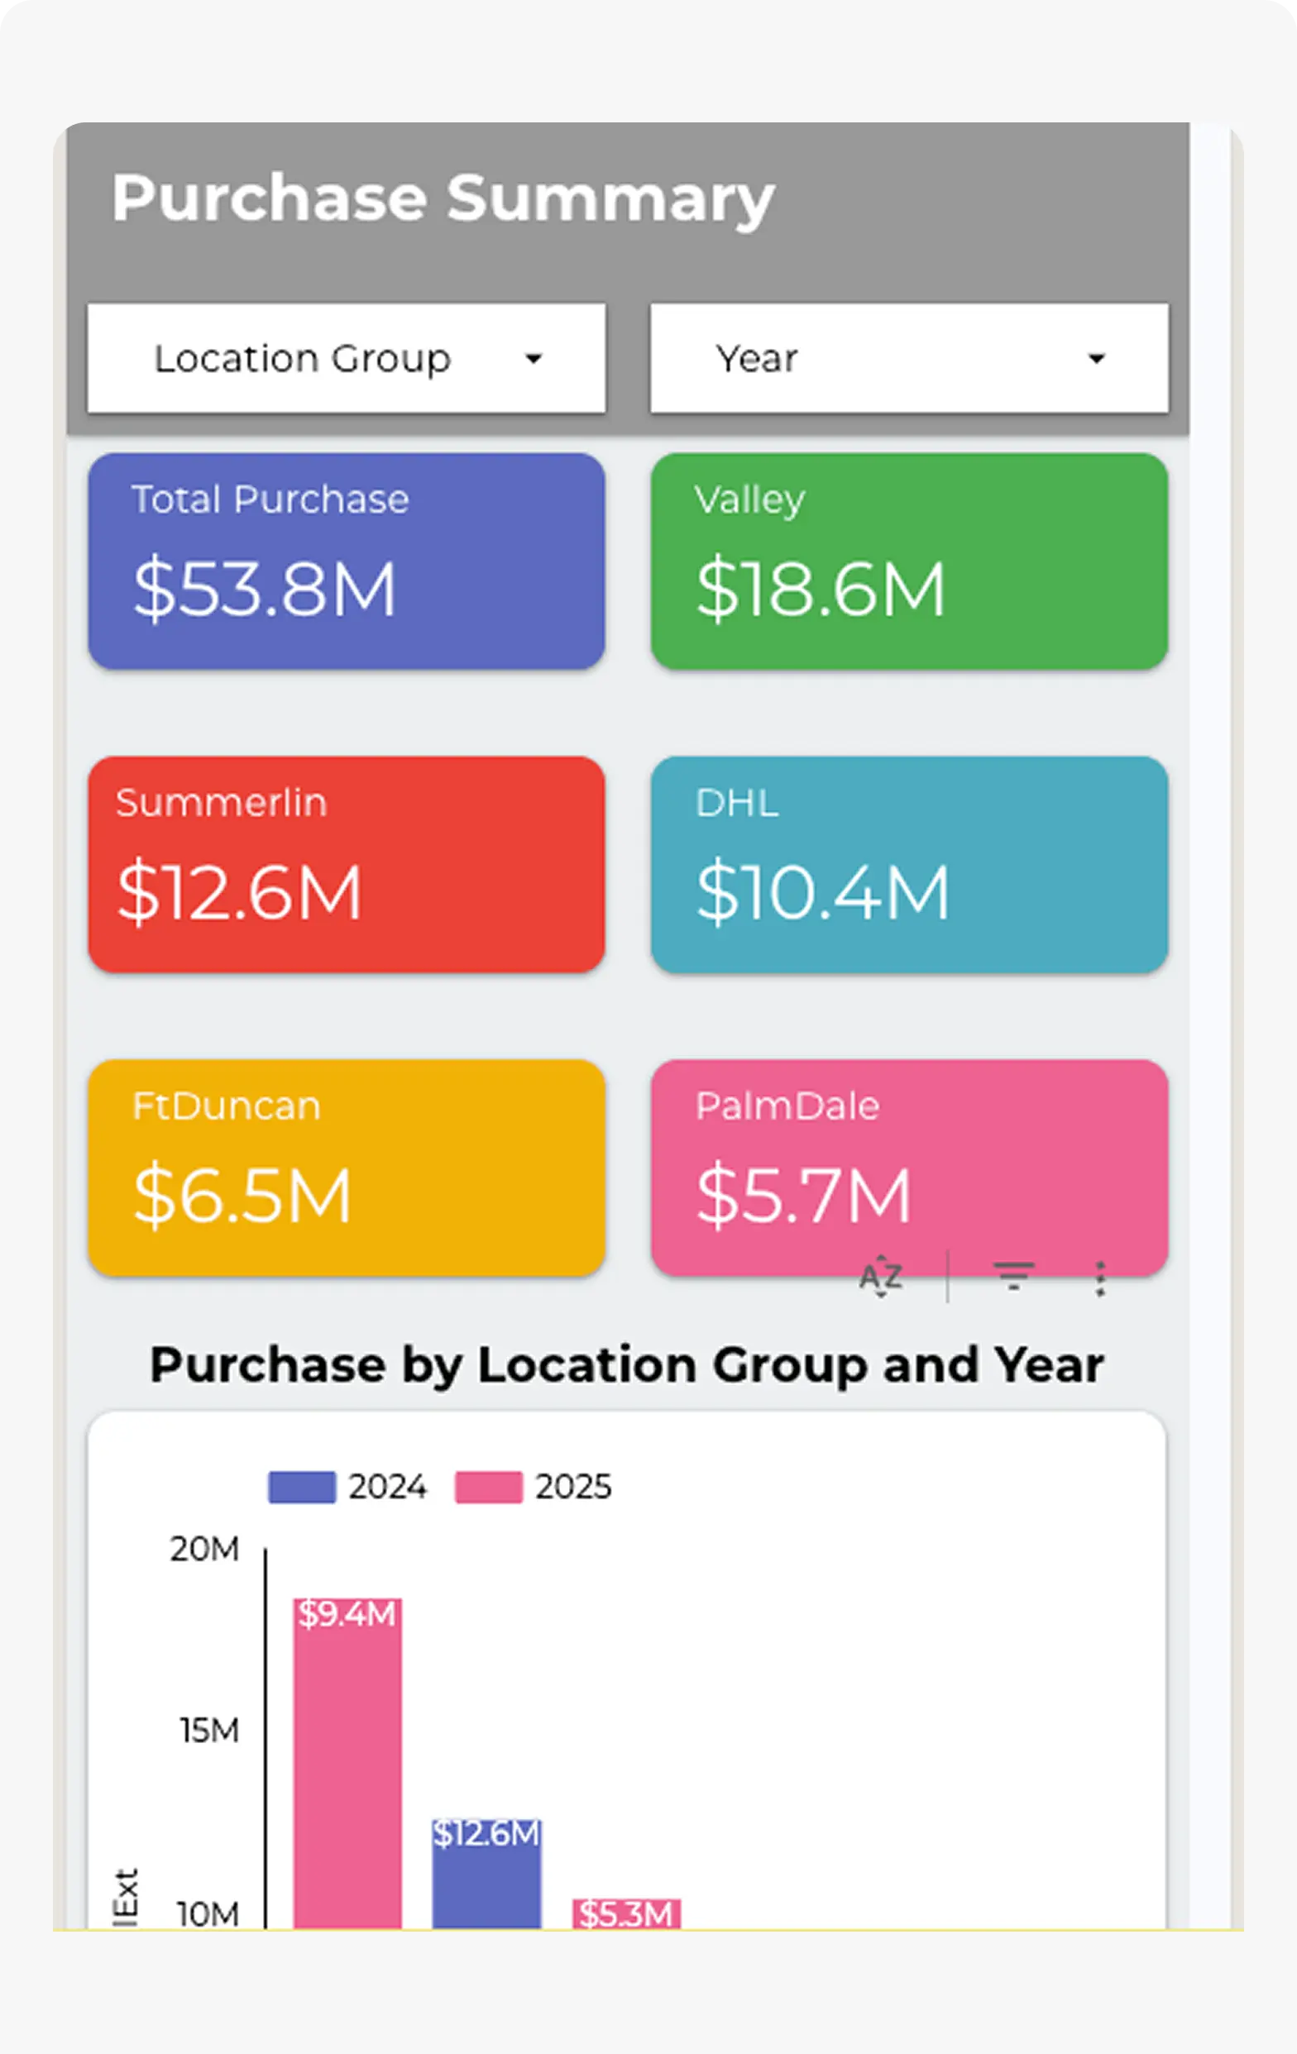Select the pink bar labeled $9.4M
The image size is (1297, 2054).
click(x=347, y=1765)
